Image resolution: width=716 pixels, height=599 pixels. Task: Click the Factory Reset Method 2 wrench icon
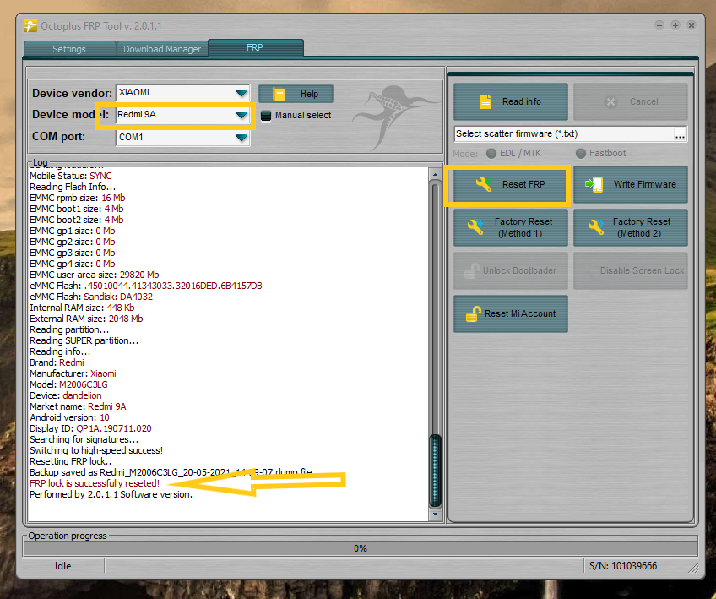pyautogui.click(x=595, y=227)
